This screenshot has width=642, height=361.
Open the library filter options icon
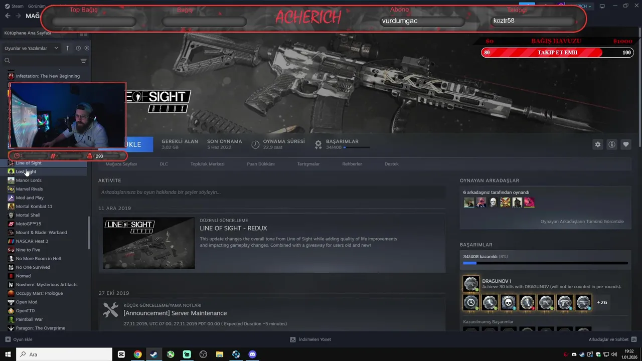coord(84,61)
